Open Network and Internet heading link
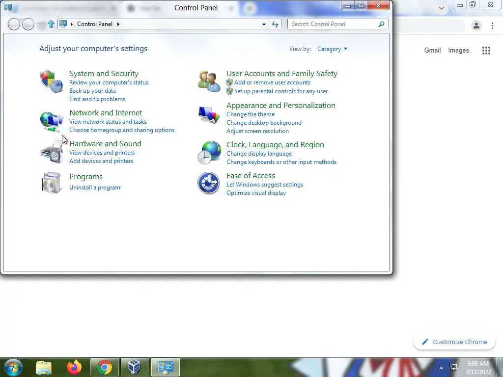 (106, 112)
